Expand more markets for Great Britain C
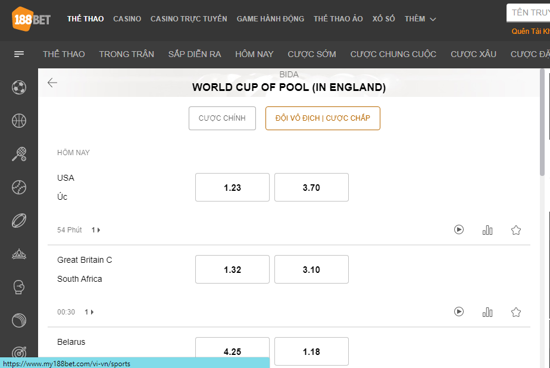 [89, 312]
